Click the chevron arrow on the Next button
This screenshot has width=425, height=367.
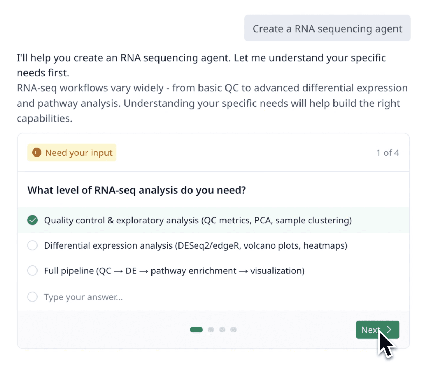click(x=389, y=330)
